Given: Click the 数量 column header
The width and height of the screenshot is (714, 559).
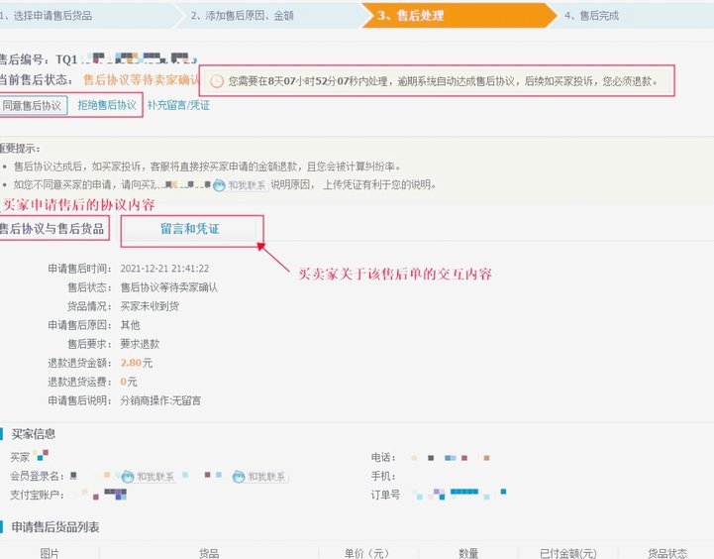Looking at the screenshot, I should [x=468, y=553].
